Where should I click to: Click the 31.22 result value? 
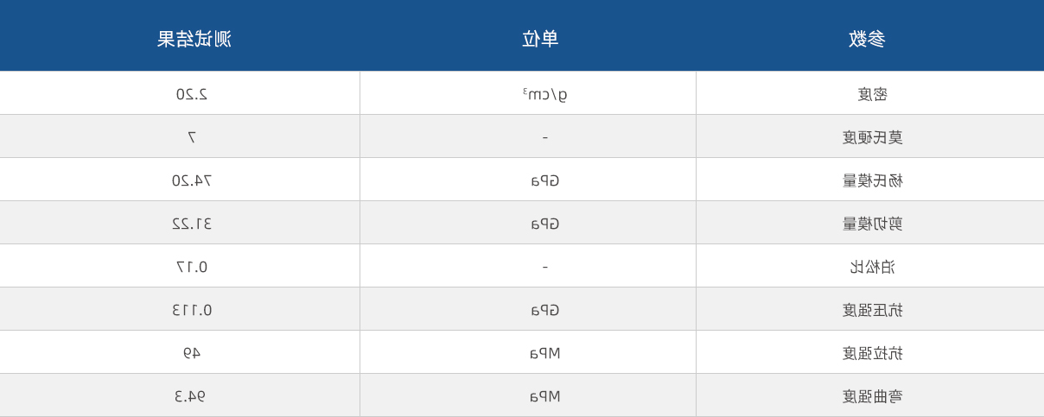click(192, 224)
